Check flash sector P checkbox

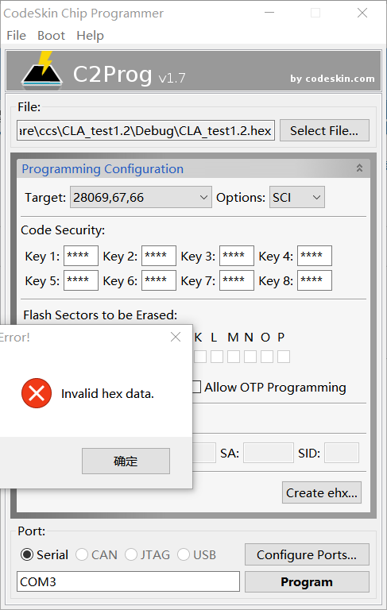tap(284, 357)
